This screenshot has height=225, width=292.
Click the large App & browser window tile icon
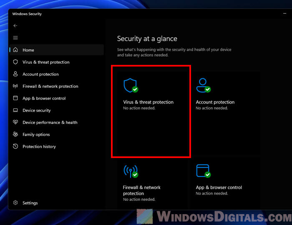click(x=204, y=171)
